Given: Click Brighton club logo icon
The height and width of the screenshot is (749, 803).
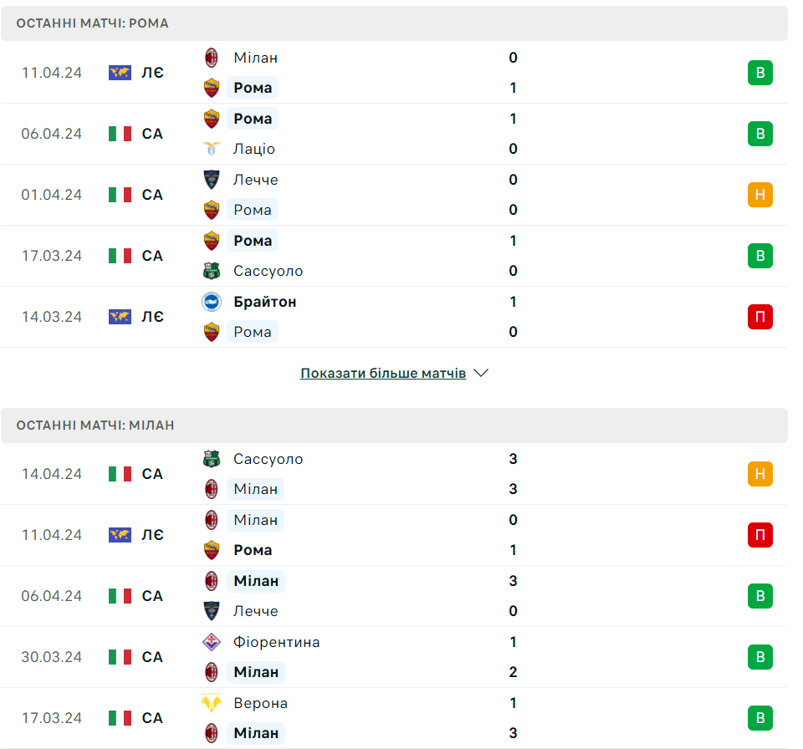Looking at the screenshot, I should tap(212, 302).
